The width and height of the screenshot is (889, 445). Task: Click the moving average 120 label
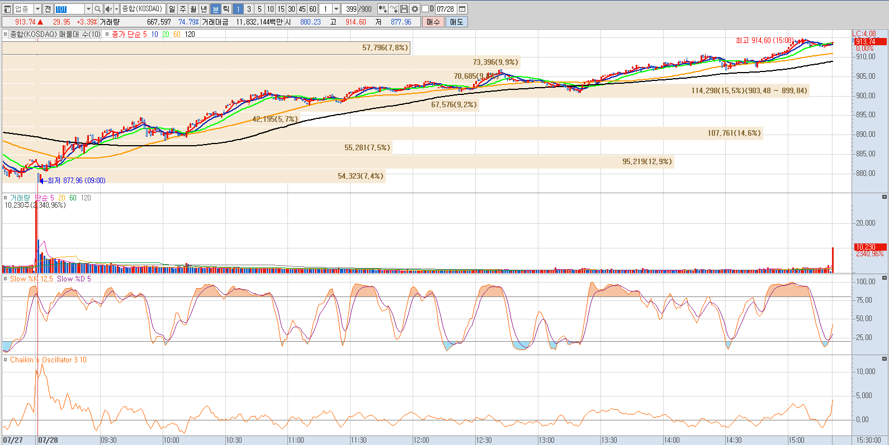point(190,34)
